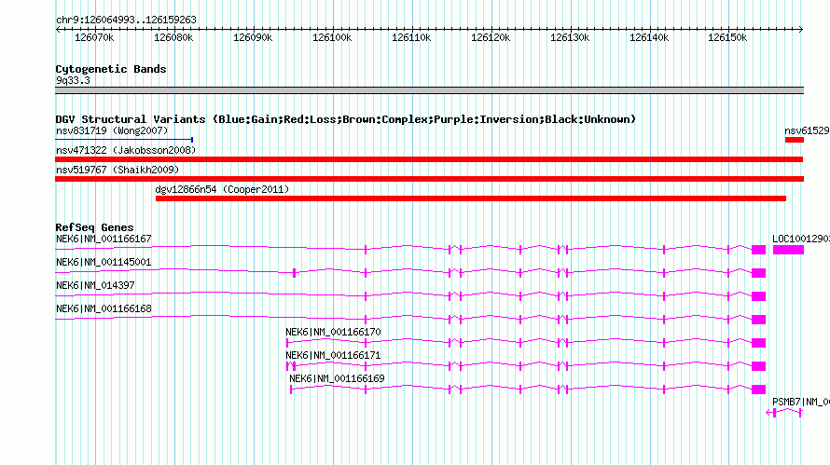Select the 9q33.3 band label

click(x=73, y=80)
